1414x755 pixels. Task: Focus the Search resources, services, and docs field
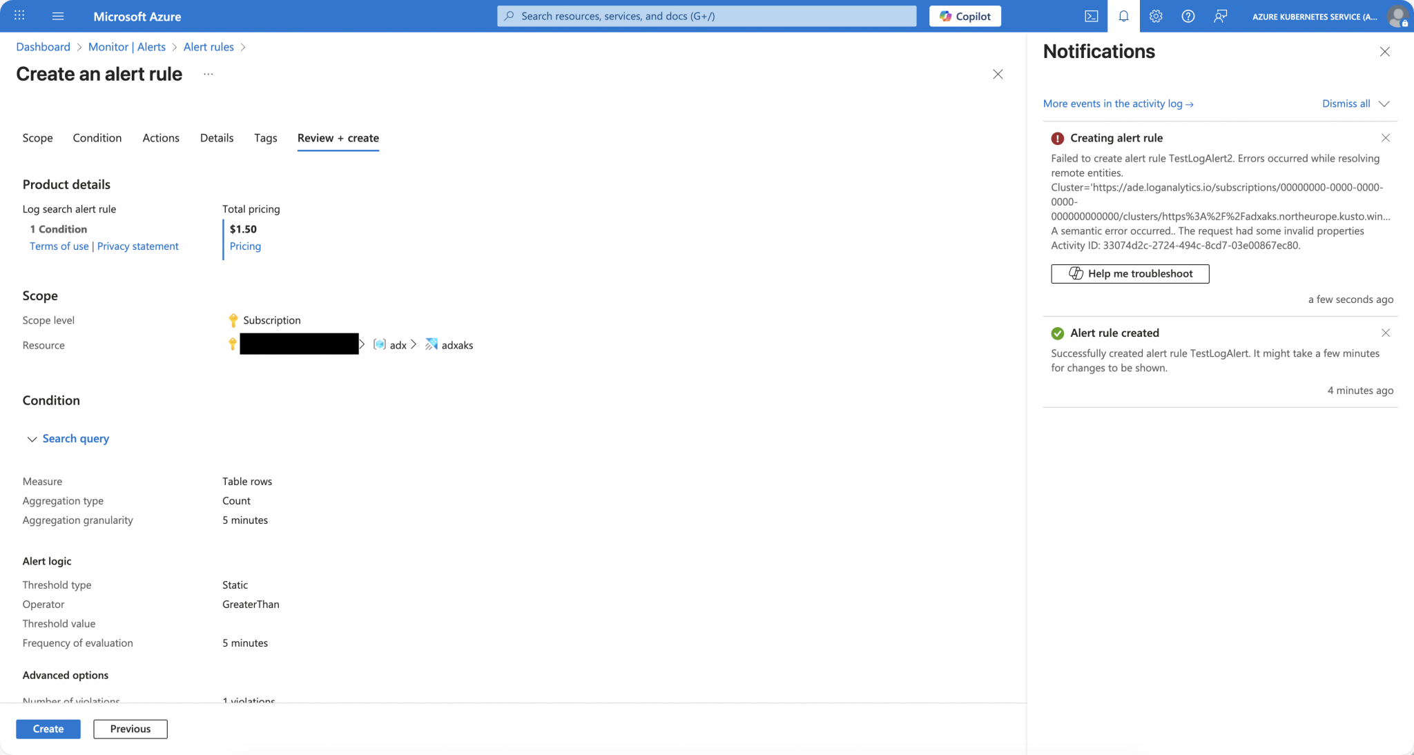click(707, 16)
